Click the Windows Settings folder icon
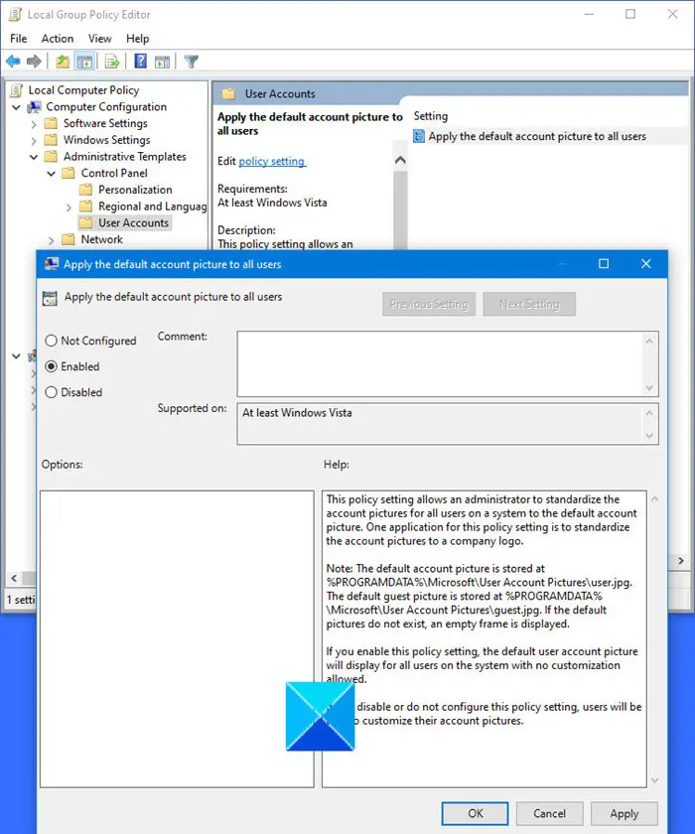The image size is (695, 834). click(x=51, y=140)
